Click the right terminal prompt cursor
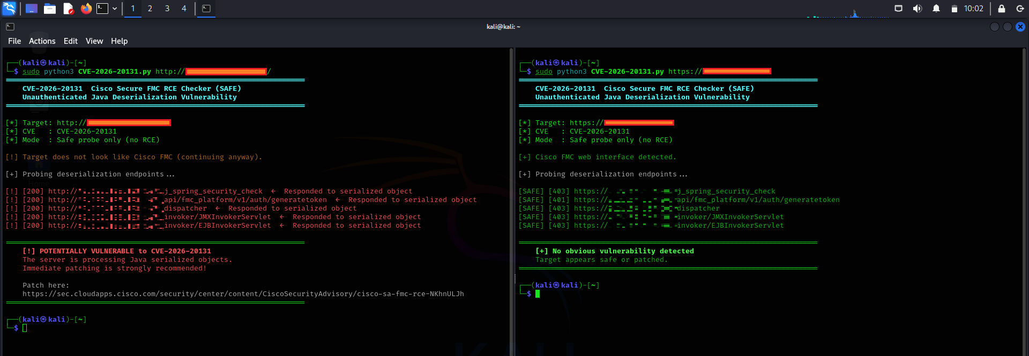This screenshot has height=356, width=1029. (x=538, y=294)
